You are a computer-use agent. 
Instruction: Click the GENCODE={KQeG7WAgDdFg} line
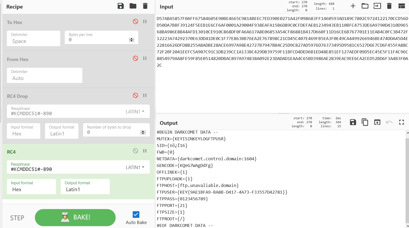tap(185, 166)
